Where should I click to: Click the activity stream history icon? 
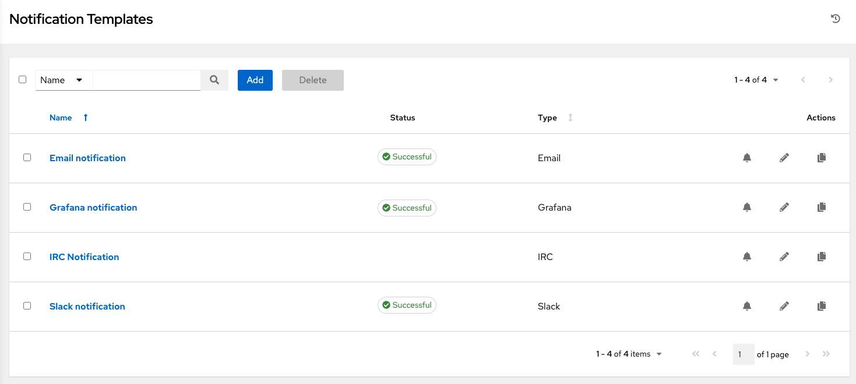[836, 19]
